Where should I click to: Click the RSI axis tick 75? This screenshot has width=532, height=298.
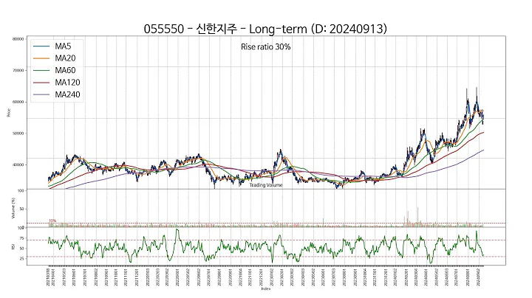21,238
